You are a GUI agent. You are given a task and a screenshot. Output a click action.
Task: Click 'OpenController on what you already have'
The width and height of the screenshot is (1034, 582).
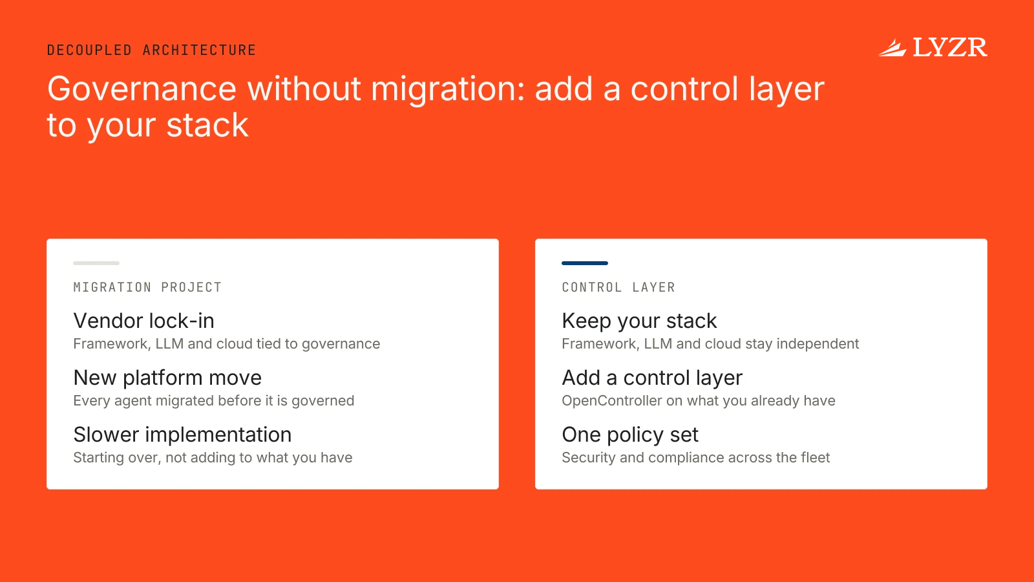coord(699,401)
